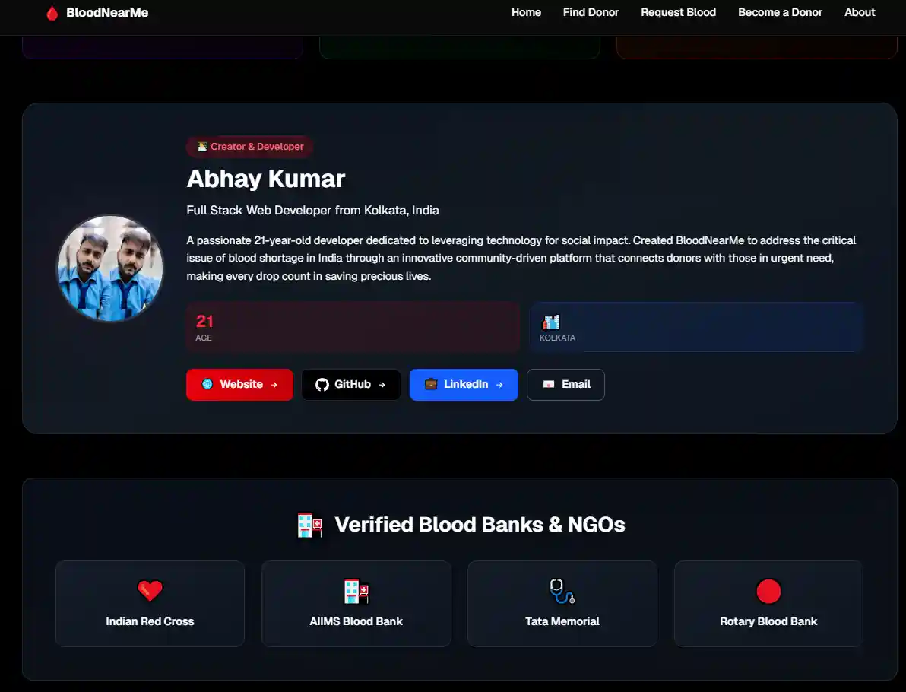The image size is (906, 692).
Task: Open the About section
Action: click(860, 12)
